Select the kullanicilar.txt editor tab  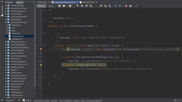click(88, 2)
